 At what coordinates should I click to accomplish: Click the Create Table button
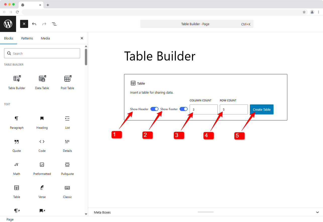pos(261,109)
